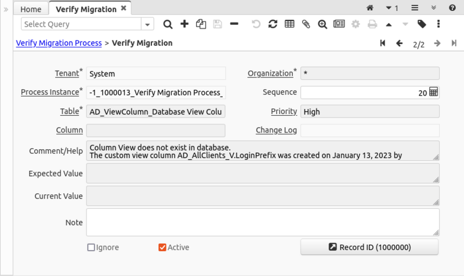The height and width of the screenshot is (276, 464).
Task: Create a new record with plus icon
Action: coord(184,24)
